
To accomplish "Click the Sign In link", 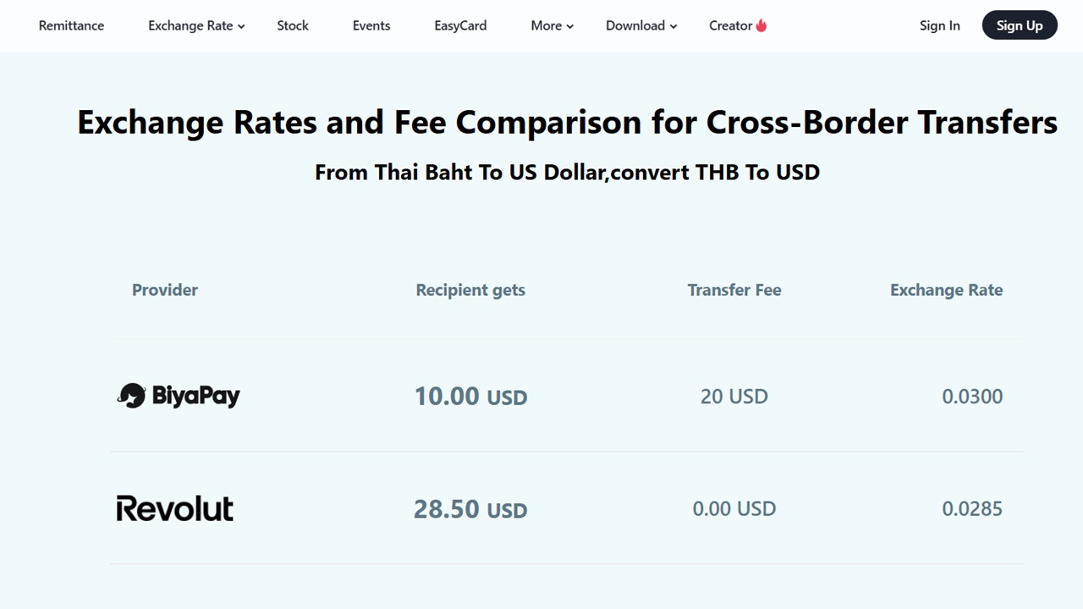I will pyautogui.click(x=939, y=25).
